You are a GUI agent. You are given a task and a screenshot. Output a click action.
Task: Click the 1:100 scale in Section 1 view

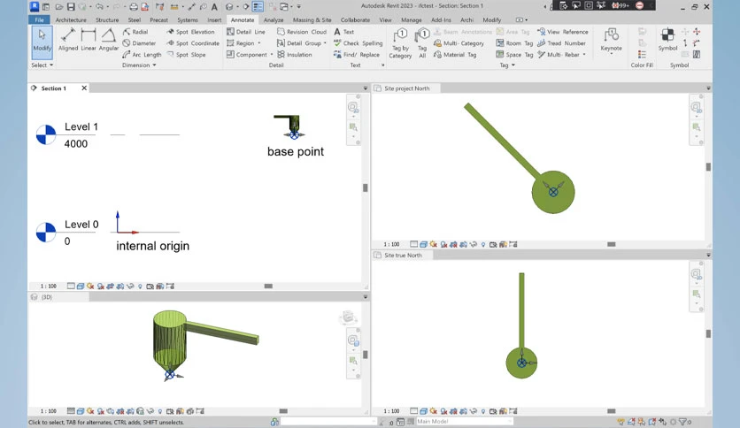pyautogui.click(x=48, y=287)
